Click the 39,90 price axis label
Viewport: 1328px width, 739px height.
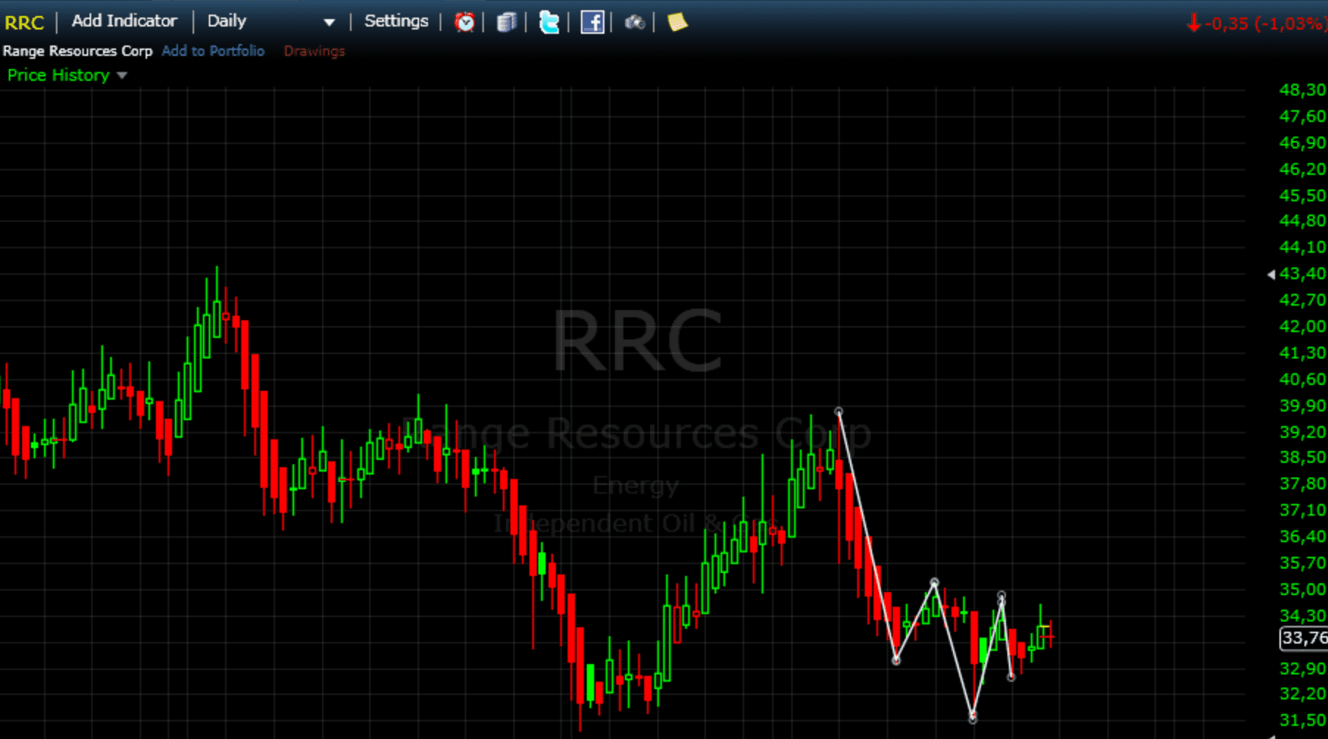pyautogui.click(x=1302, y=405)
